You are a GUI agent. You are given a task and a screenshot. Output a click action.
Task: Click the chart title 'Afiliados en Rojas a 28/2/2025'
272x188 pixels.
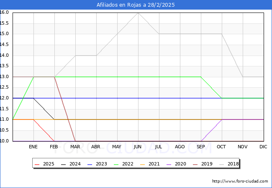136,5
